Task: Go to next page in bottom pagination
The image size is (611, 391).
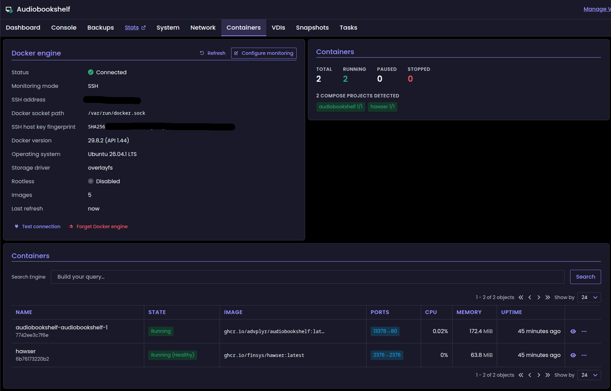Action: 539,375
